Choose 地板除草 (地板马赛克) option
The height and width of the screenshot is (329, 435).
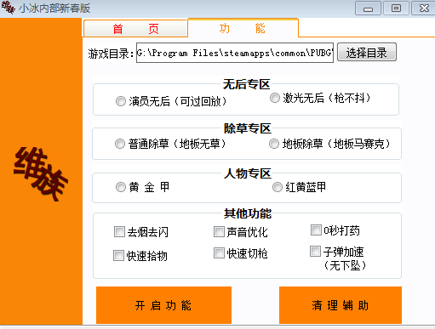pyautogui.click(x=274, y=144)
